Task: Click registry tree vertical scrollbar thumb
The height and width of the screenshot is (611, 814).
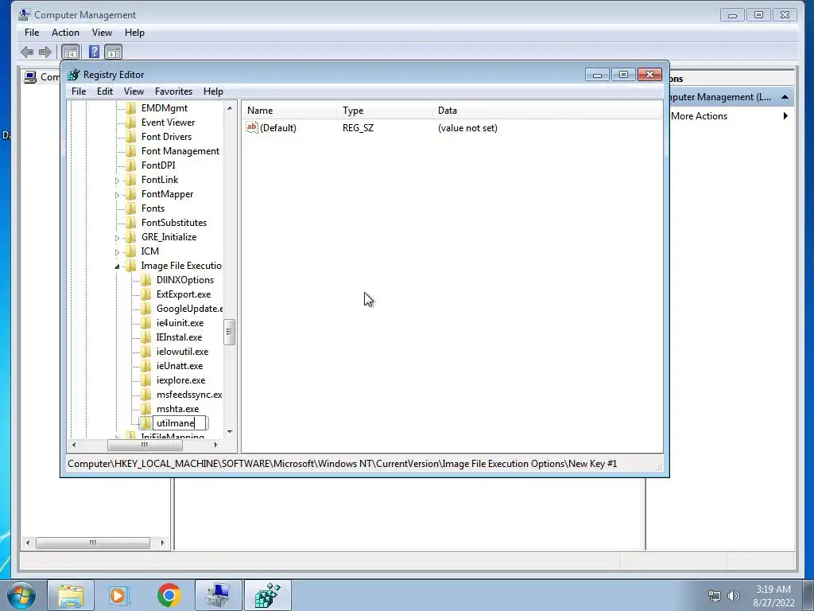Action: pyautogui.click(x=229, y=332)
